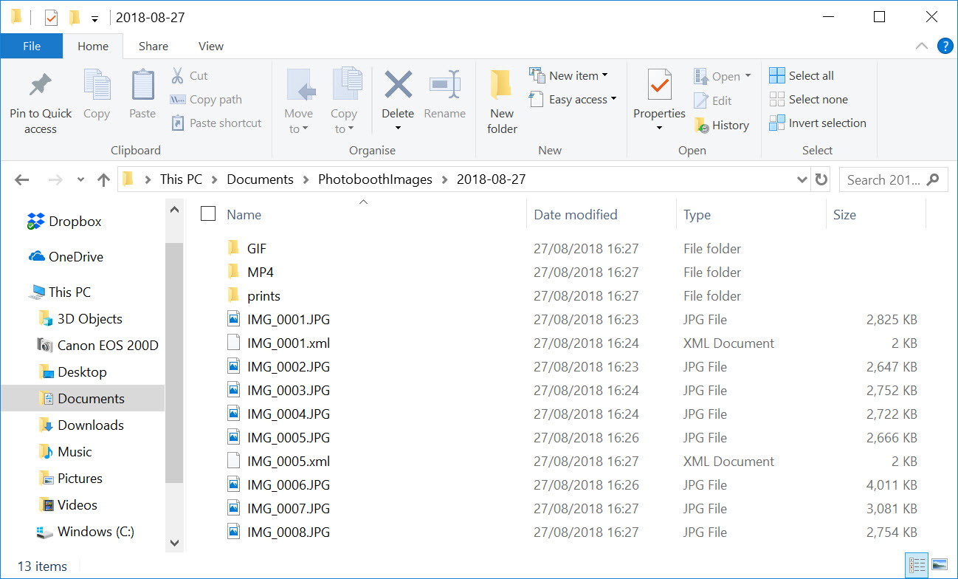Open the ribbon help question mark

tap(945, 46)
